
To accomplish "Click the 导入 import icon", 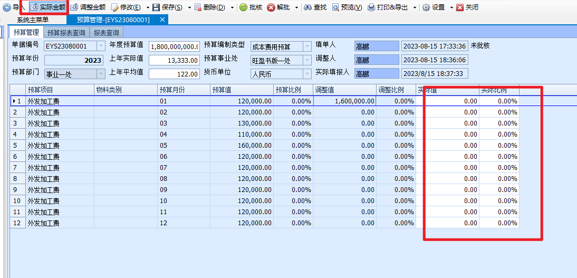I will click(x=7, y=7).
